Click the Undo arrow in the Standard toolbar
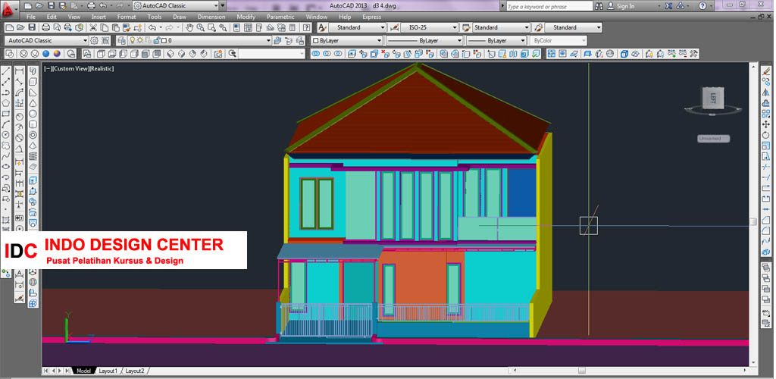Screen dimensions: 776x379 point(152,28)
